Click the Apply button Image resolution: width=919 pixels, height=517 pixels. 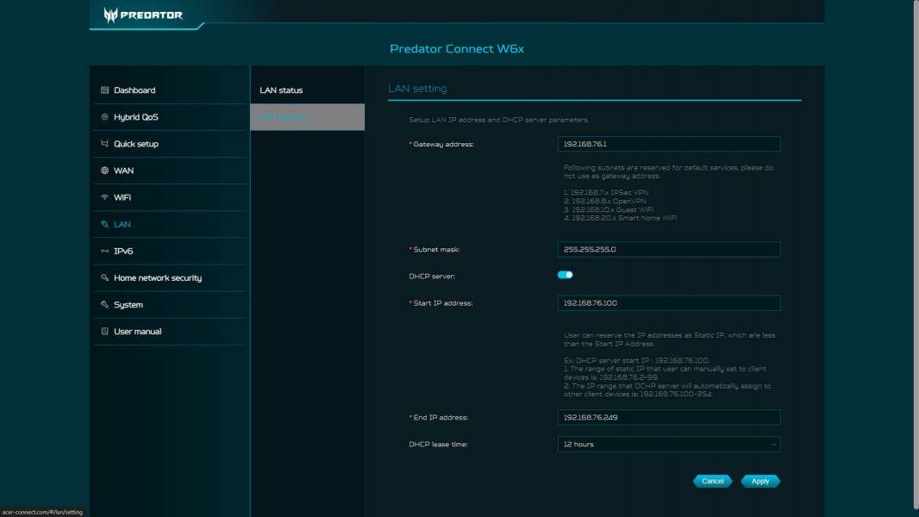coord(760,481)
